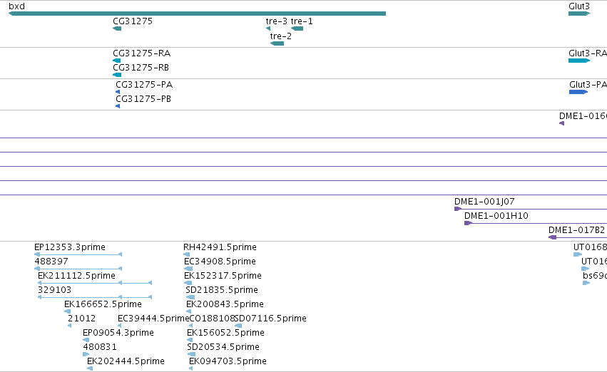Click the Glut3-PA protein feature
607x372 pixels.
coord(578,92)
